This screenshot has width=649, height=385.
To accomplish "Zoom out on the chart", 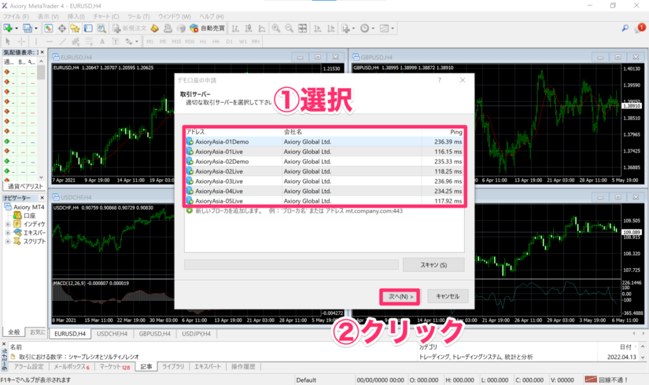I will click(289, 28).
